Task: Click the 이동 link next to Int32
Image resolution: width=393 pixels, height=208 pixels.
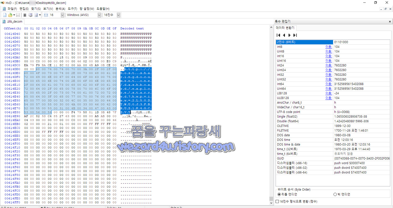Action: pos(329,74)
